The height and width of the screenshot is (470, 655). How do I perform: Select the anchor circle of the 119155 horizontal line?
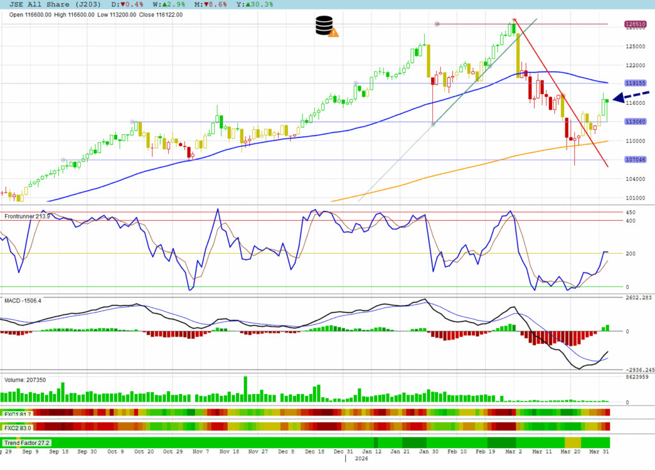pos(356,83)
